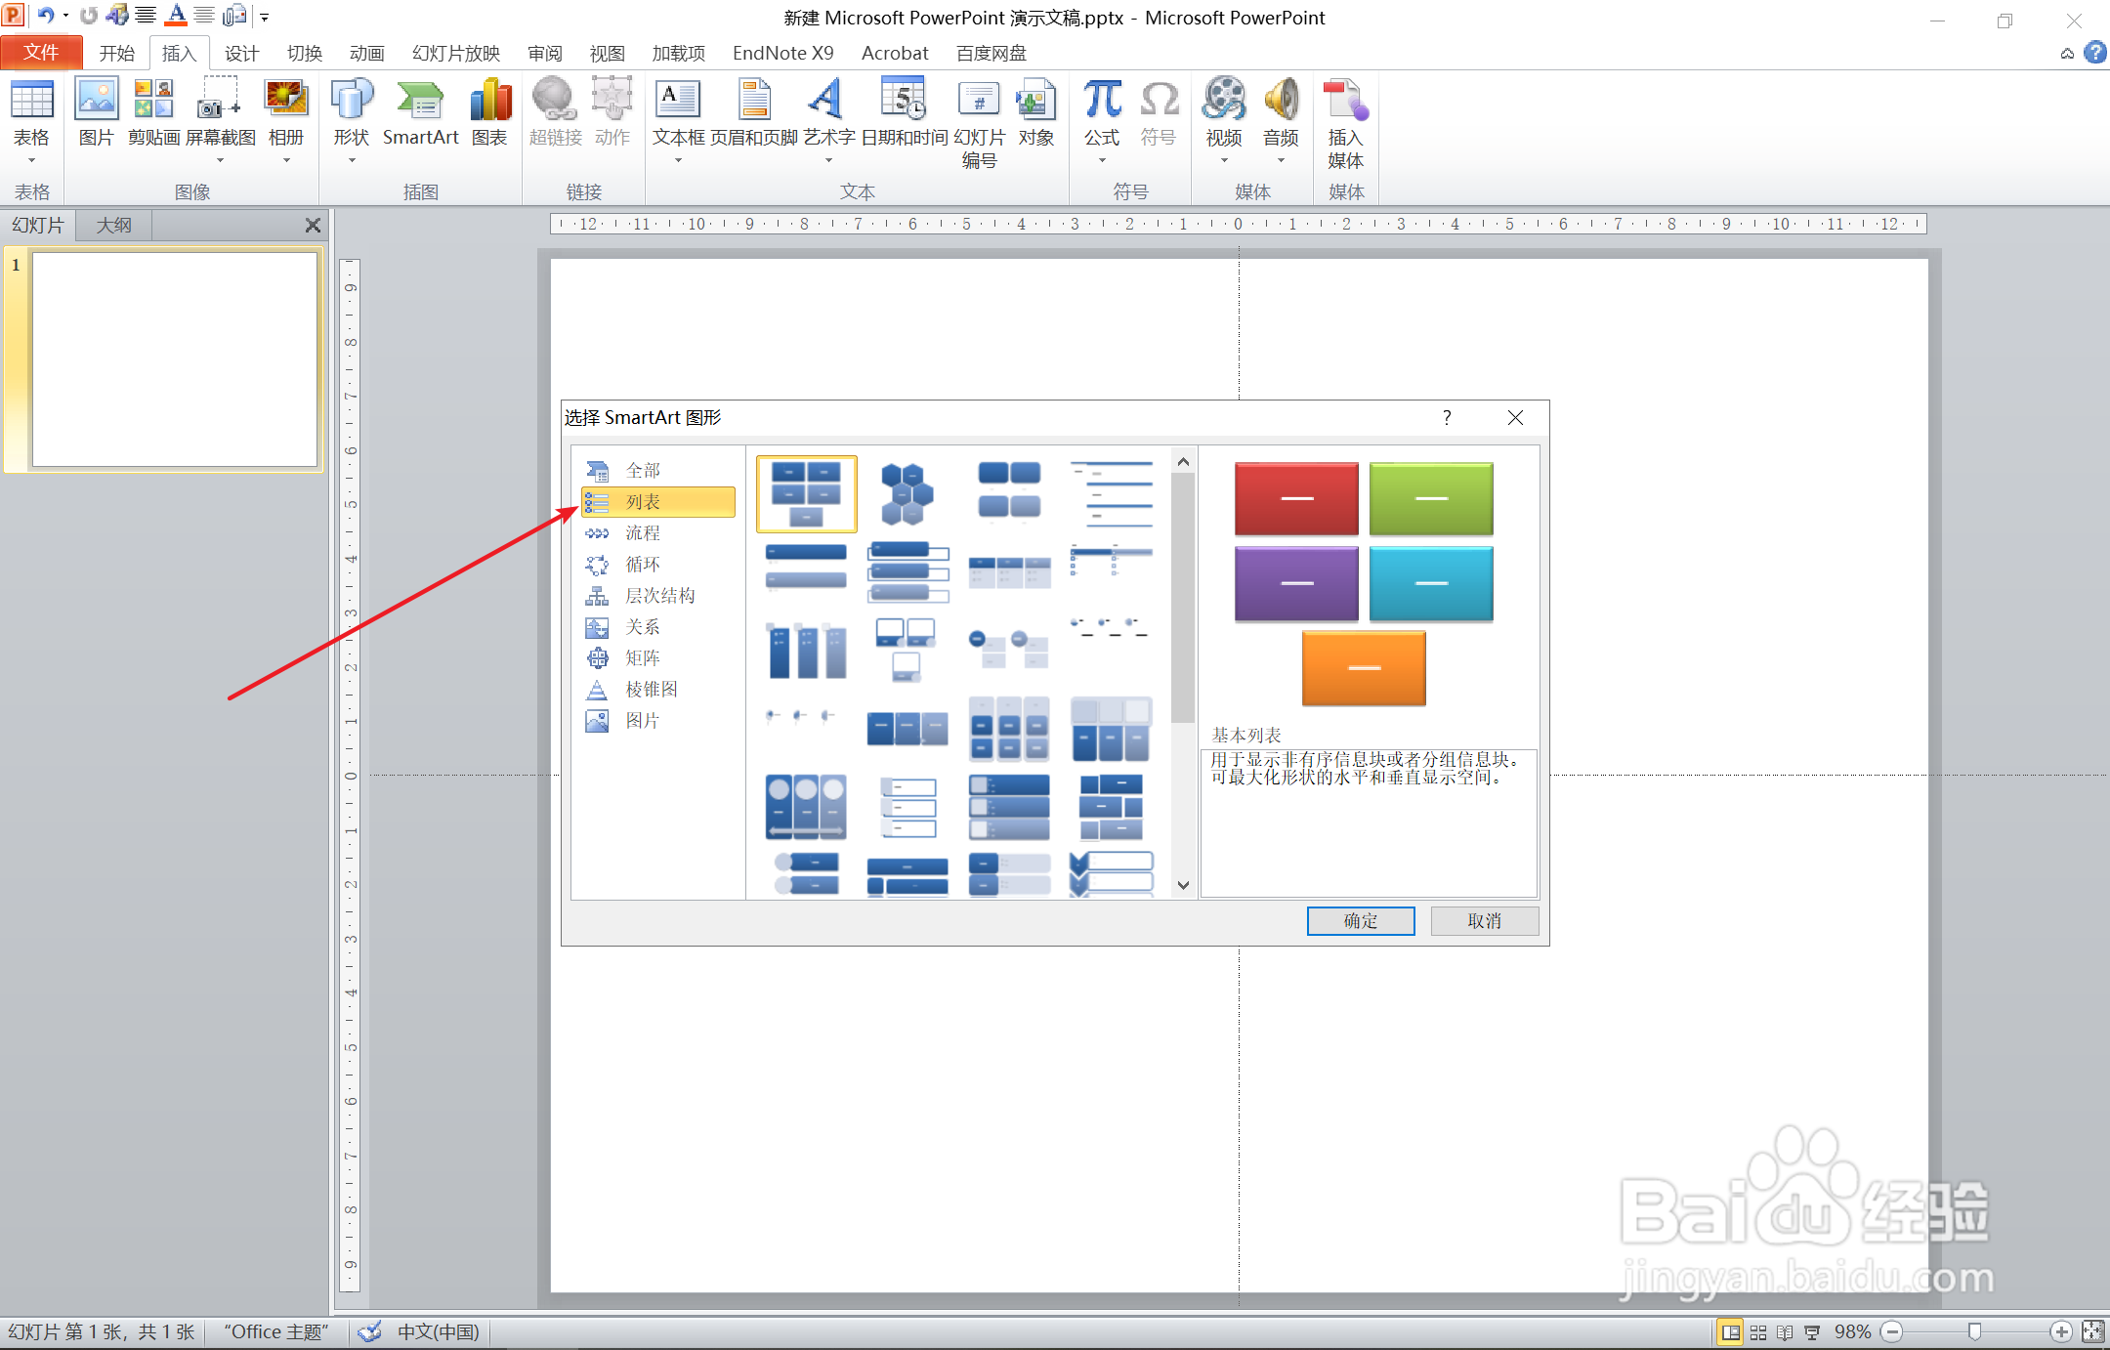
Task: Click the SmartArt icon in ribbon
Action: 420,113
